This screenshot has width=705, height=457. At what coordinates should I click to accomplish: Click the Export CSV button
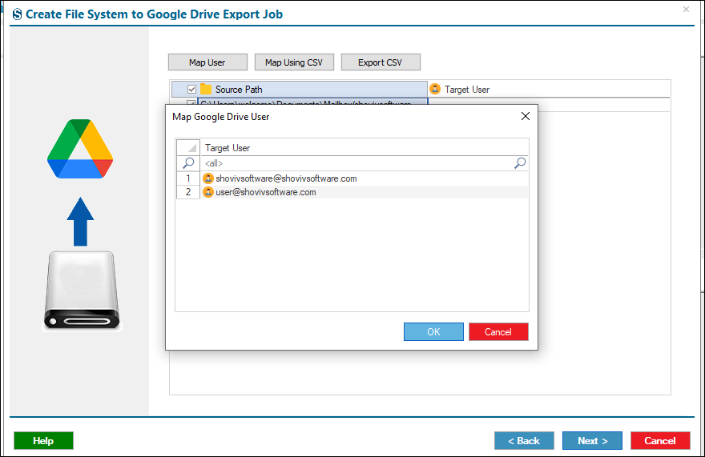point(381,62)
